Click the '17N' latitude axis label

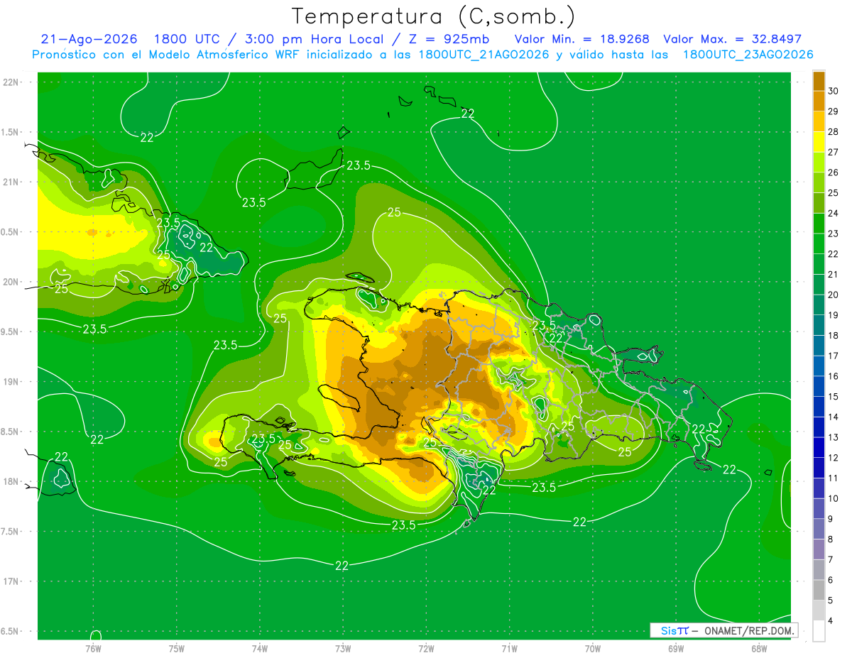pos(12,581)
